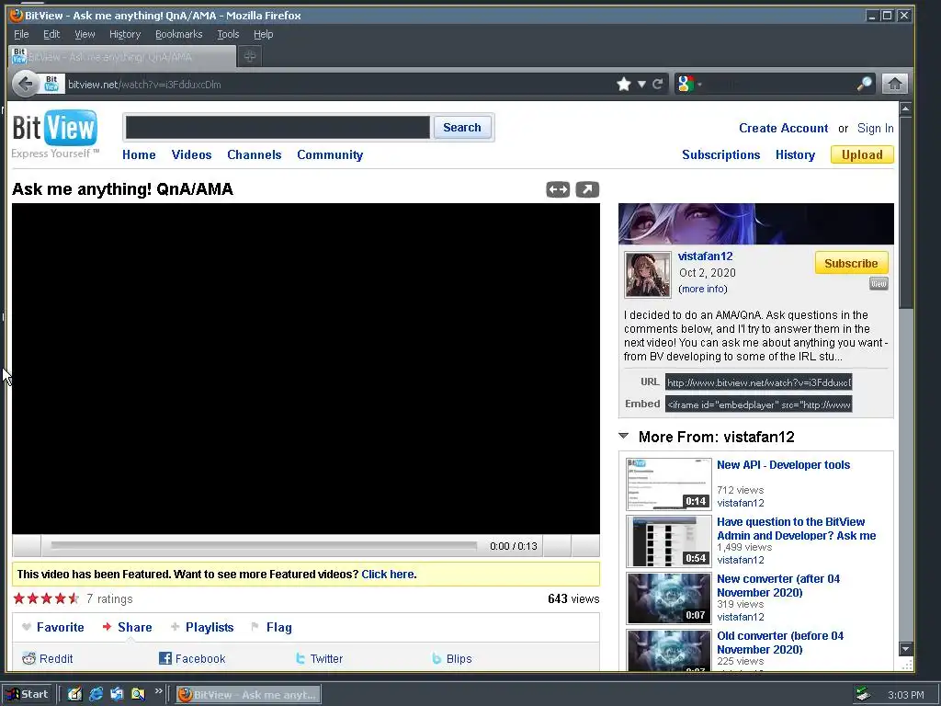The image size is (941, 706).
Task: Click the Favorite heart option
Action: [53, 627]
